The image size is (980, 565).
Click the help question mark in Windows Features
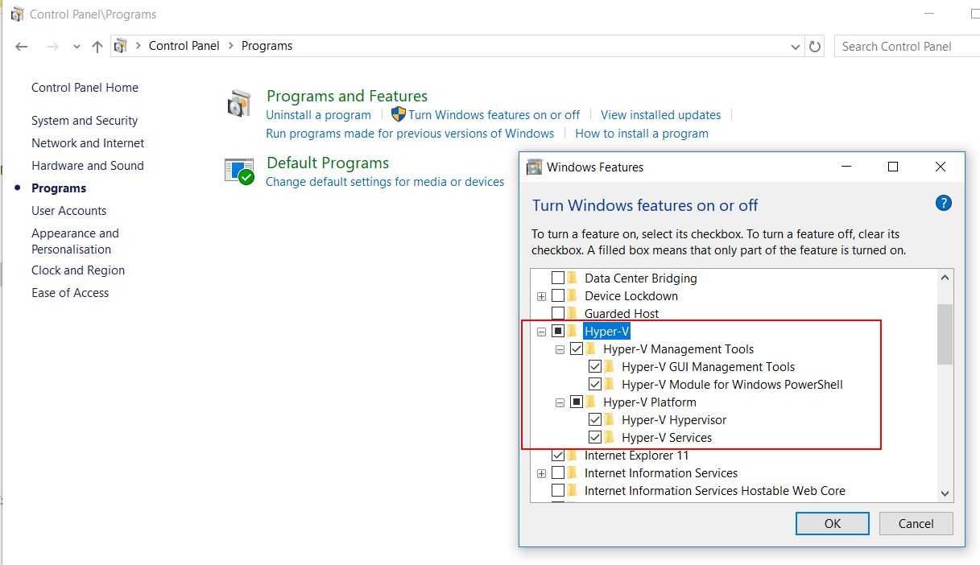(942, 203)
